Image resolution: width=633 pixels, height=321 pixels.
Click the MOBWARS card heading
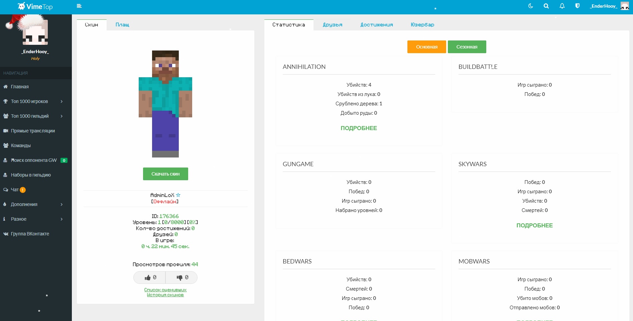[x=474, y=261]
